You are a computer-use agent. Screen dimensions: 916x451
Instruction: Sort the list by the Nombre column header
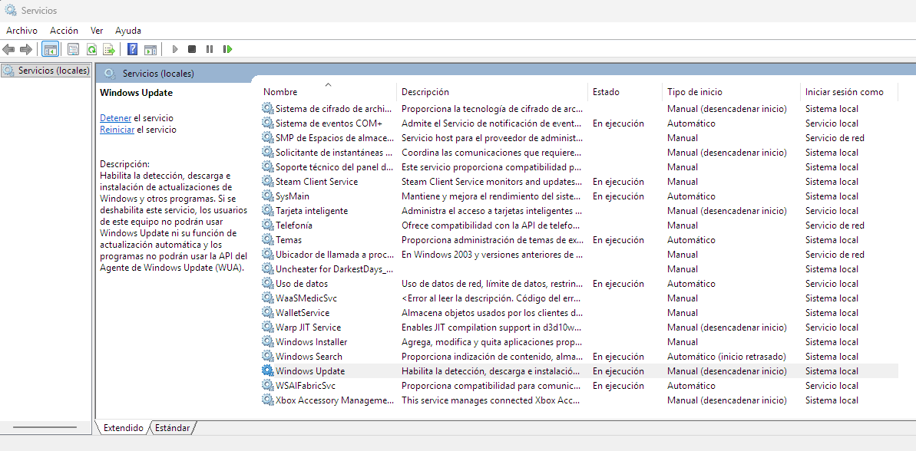pyautogui.click(x=280, y=92)
